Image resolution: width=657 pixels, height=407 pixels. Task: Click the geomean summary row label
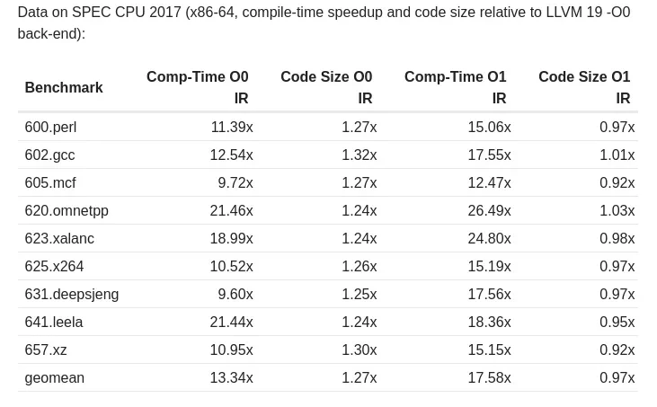pos(55,378)
